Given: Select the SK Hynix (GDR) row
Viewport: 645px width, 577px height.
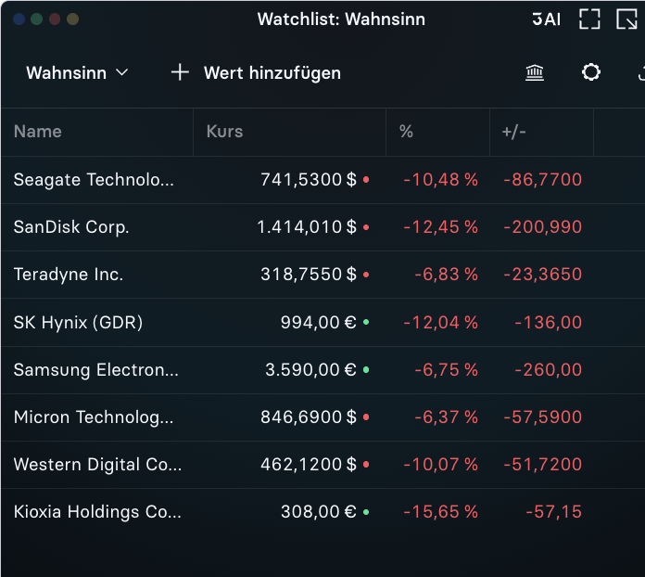Looking at the screenshot, I should (x=322, y=323).
